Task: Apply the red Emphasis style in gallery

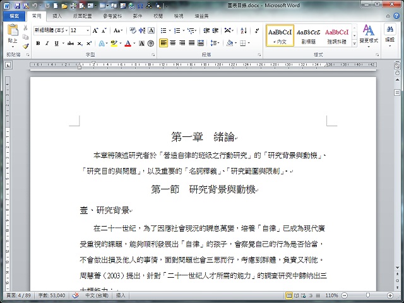Action: pos(336,35)
